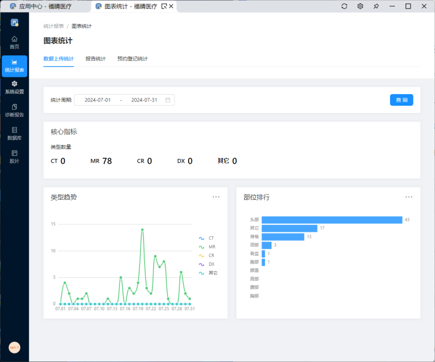Toggle MR series in chart legend

(x=206, y=247)
